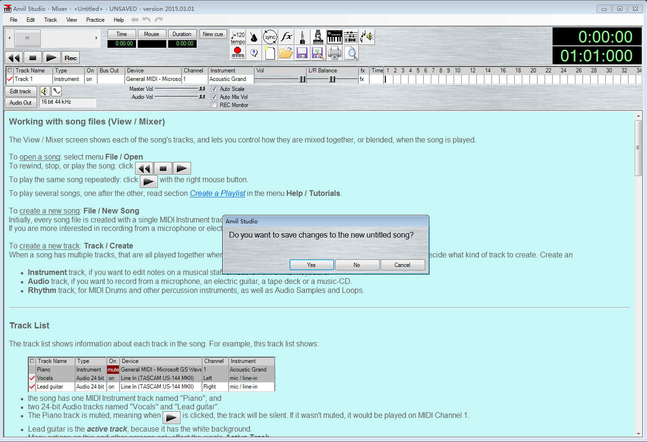
Task: Open Track 1 'Acoustic Grand' instrument selector
Action: [x=231, y=79]
